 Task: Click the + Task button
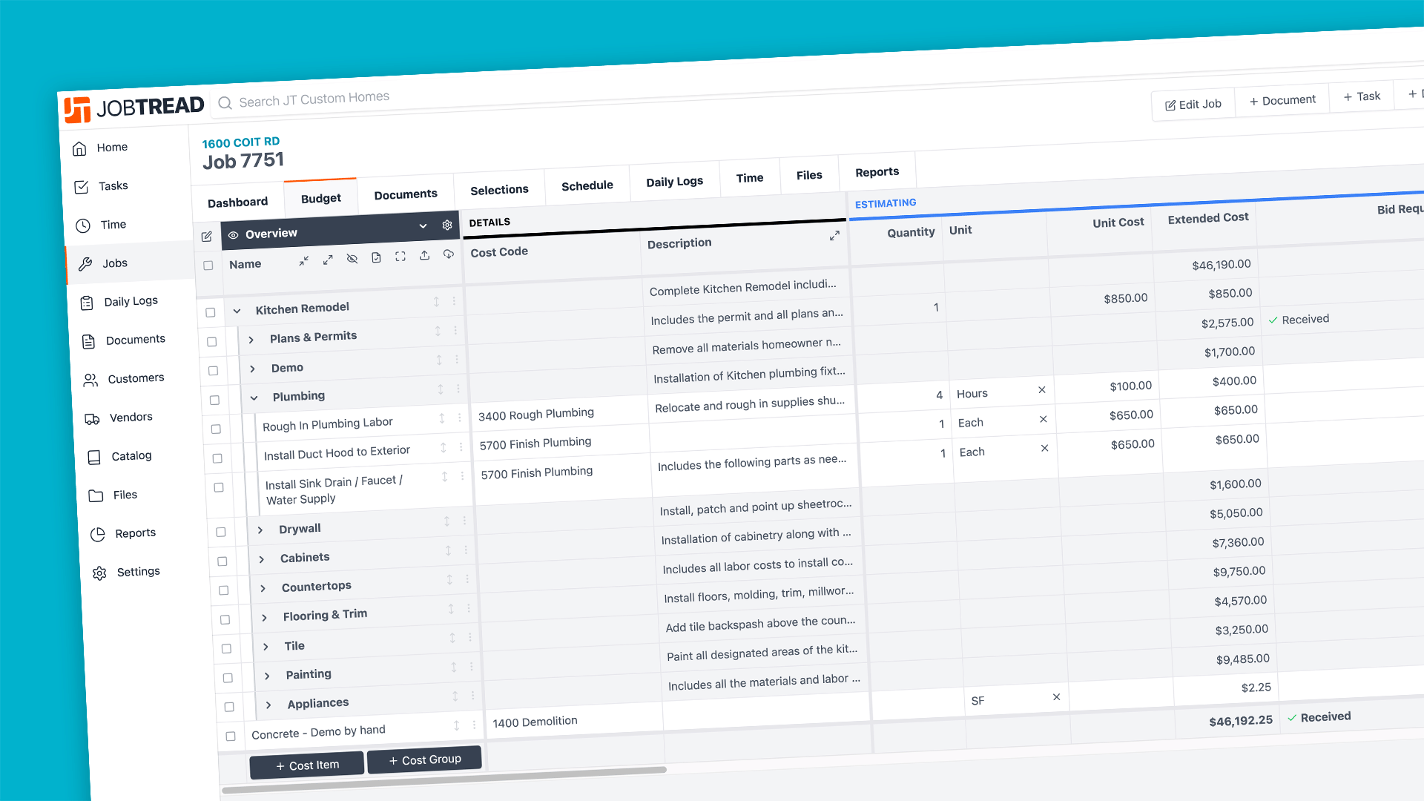[1362, 97]
